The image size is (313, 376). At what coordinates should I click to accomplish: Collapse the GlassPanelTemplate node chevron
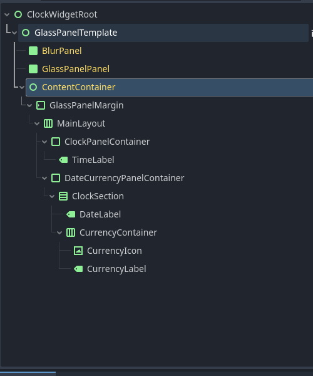14,33
